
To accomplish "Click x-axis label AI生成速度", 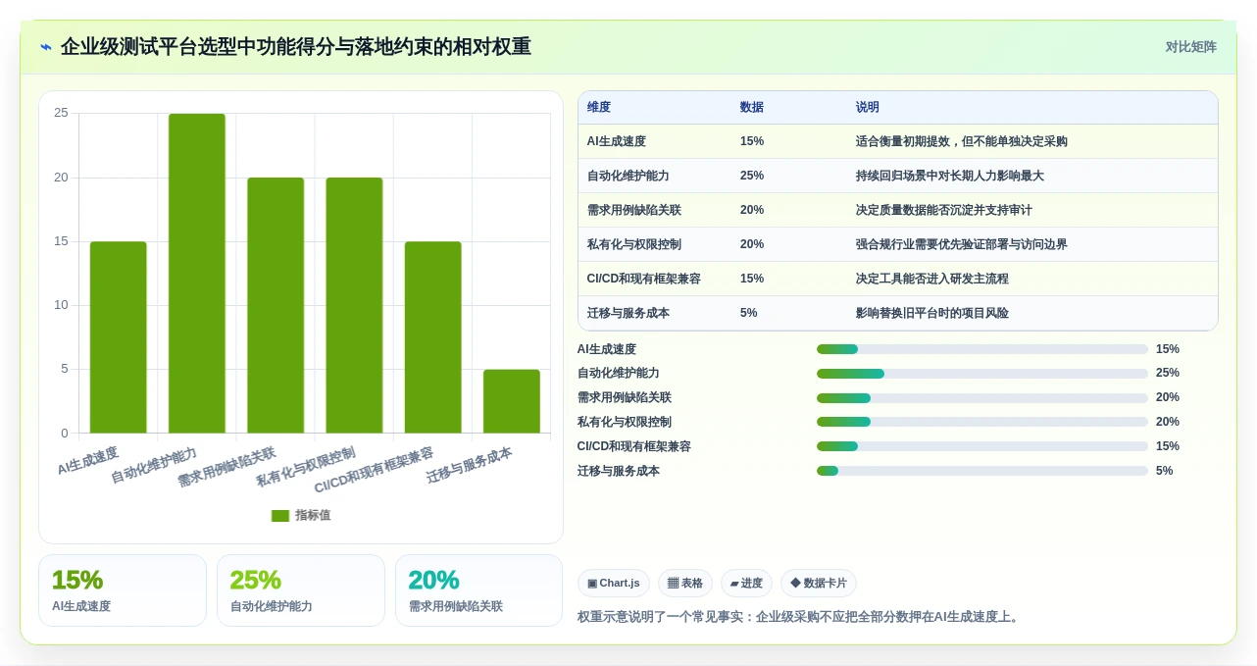I will (x=88, y=461).
